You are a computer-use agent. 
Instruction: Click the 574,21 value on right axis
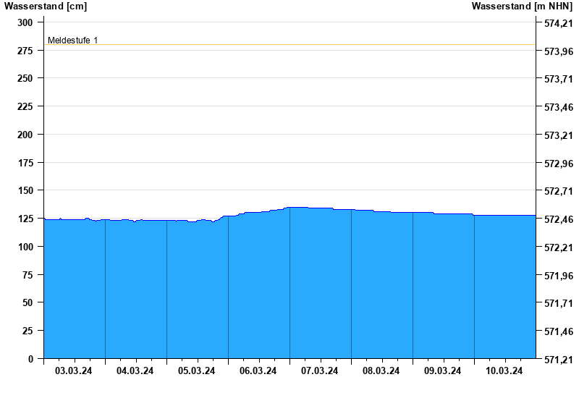point(558,23)
